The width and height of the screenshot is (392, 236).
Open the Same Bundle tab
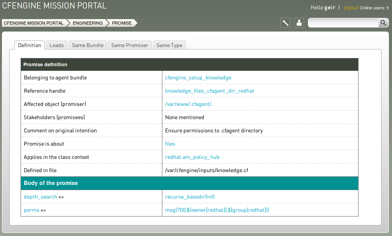(x=88, y=45)
